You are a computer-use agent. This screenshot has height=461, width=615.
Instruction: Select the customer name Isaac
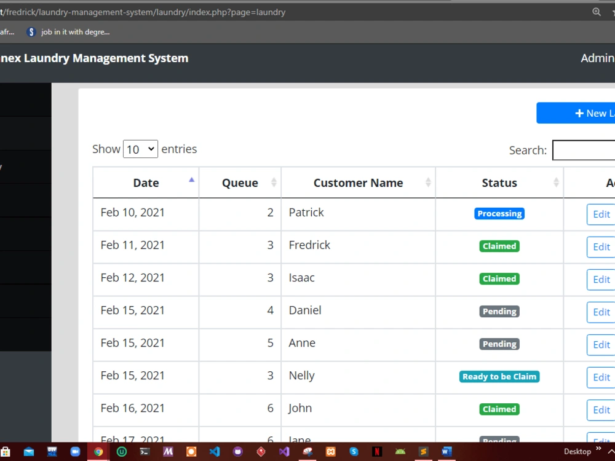pos(301,278)
